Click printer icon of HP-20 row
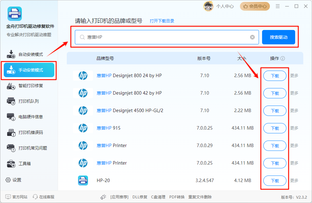This screenshot has width=312, height=203. [83, 181]
